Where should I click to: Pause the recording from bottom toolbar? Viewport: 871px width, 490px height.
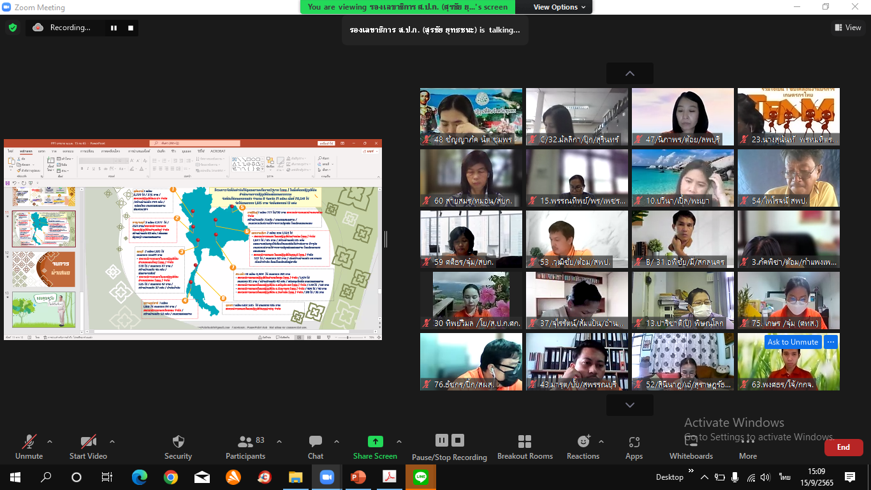pyautogui.click(x=442, y=440)
